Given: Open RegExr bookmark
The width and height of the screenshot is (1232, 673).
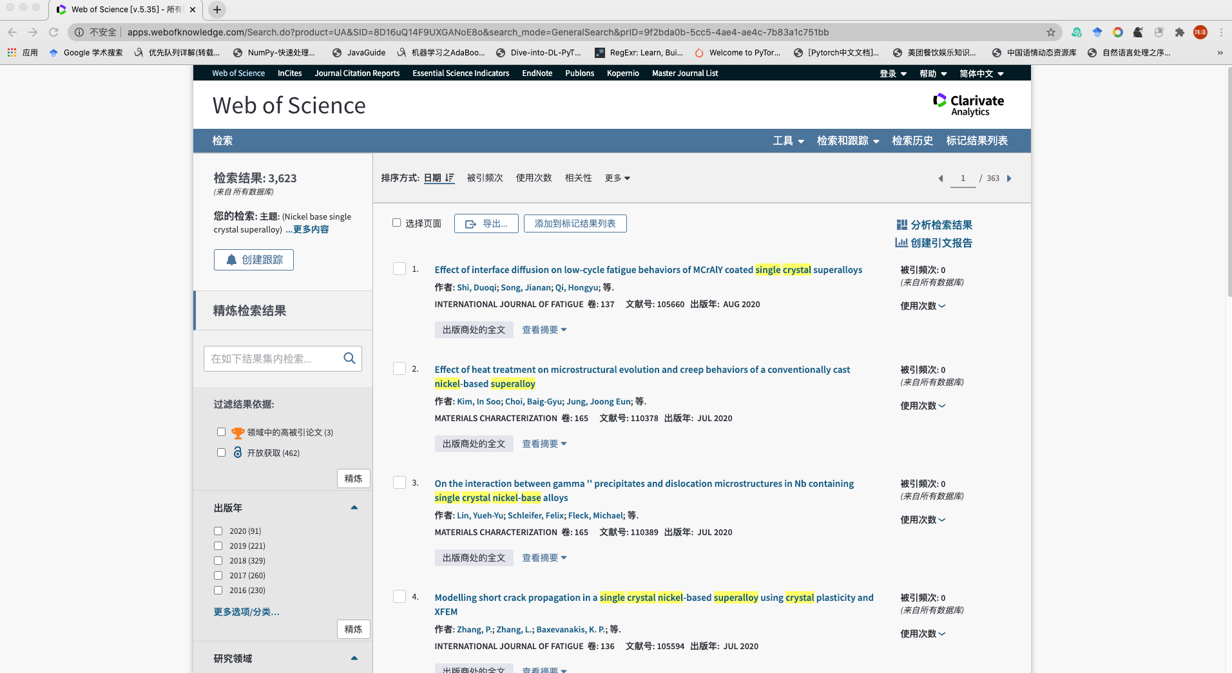Looking at the screenshot, I should pos(639,53).
